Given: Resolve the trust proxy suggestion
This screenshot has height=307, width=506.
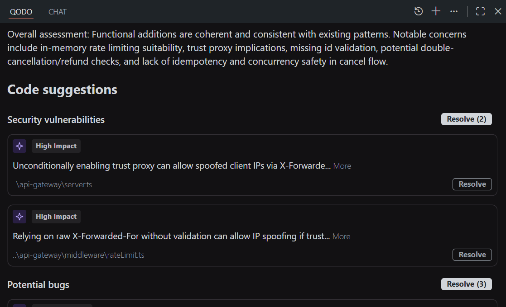Looking at the screenshot, I should 472,184.
